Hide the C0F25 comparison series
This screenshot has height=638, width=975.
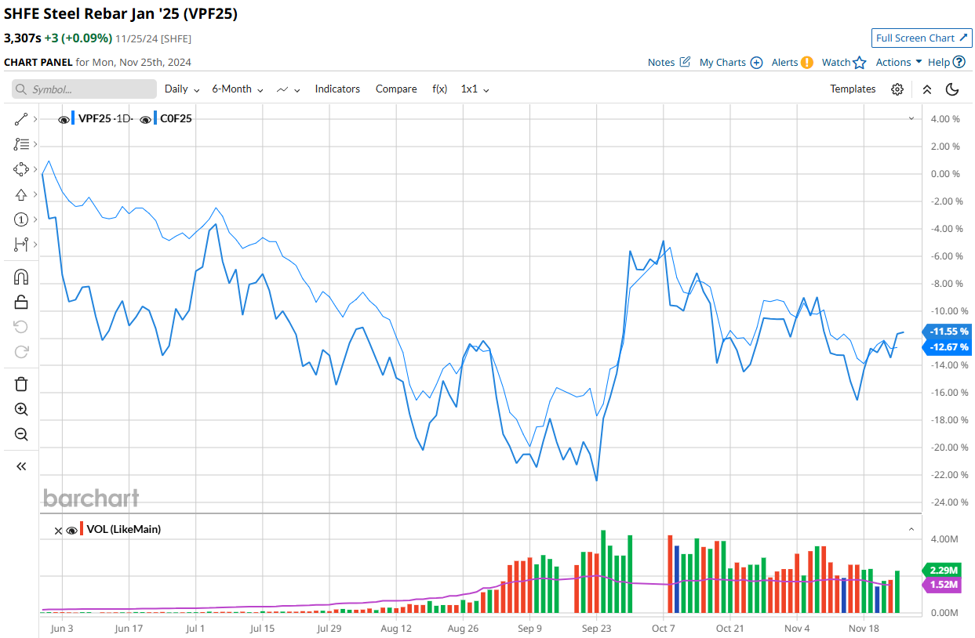pos(145,119)
